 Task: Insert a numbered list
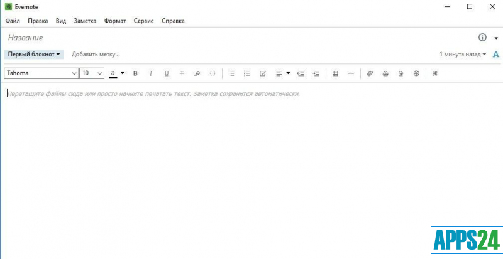pyautogui.click(x=247, y=73)
